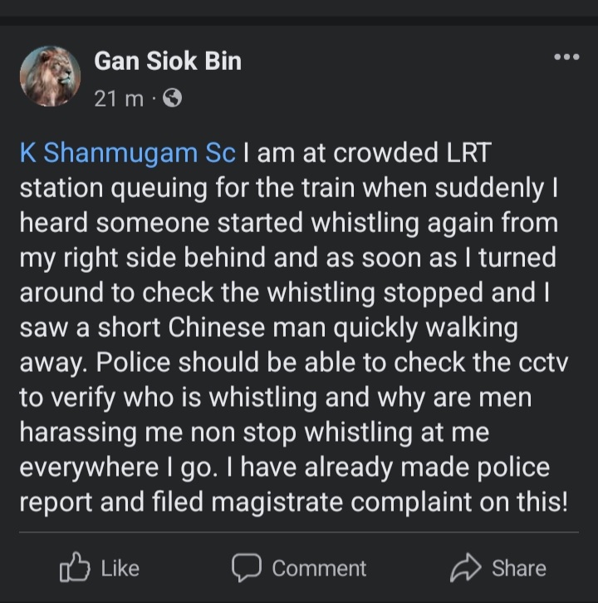Open the tagged K Shanmugam Sc profile
Screen dimensions: 598x603
[128, 154]
